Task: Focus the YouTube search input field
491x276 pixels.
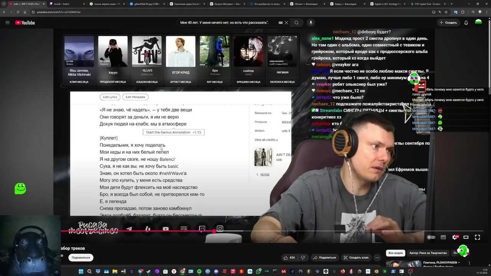Action: click(x=228, y=23)
